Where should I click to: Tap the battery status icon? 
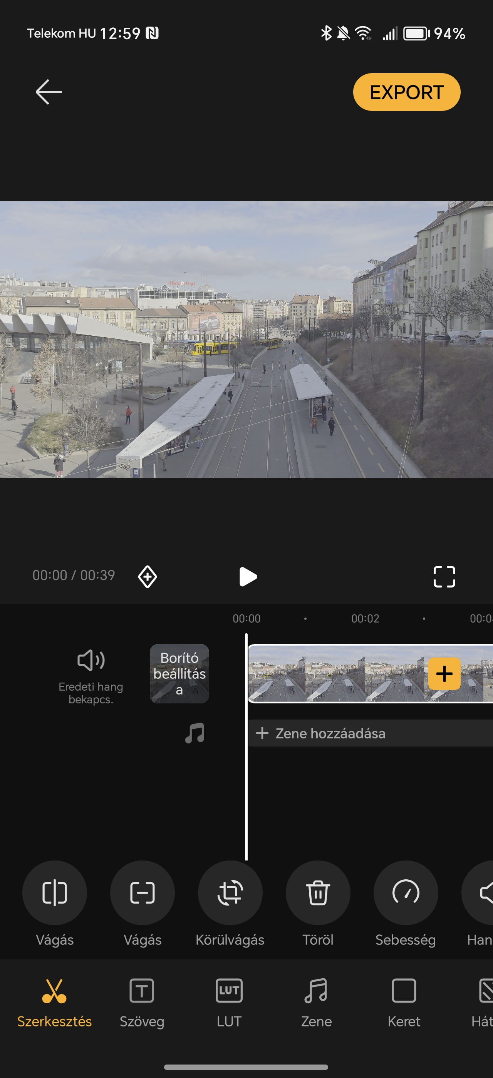point(416,33)
